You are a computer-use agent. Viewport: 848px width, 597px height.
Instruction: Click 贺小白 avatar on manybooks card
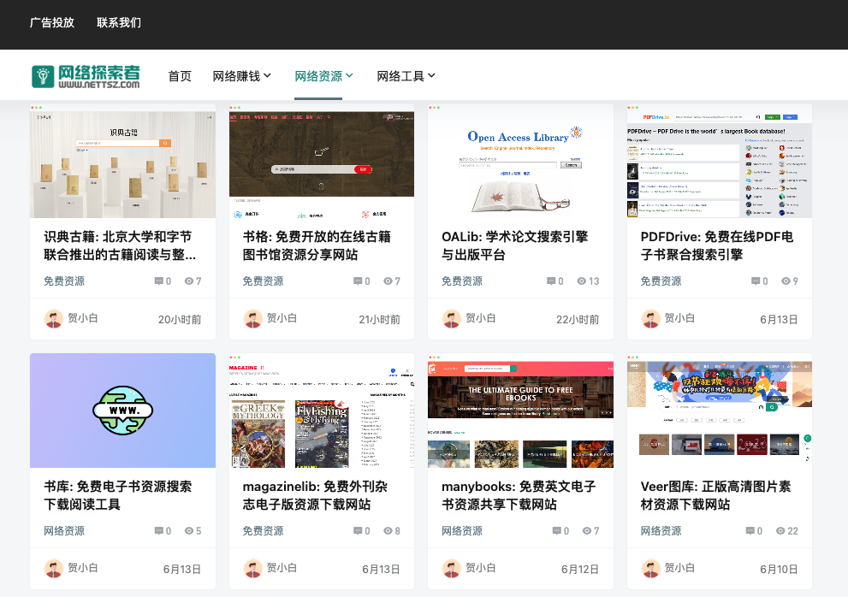coord(452,569)
